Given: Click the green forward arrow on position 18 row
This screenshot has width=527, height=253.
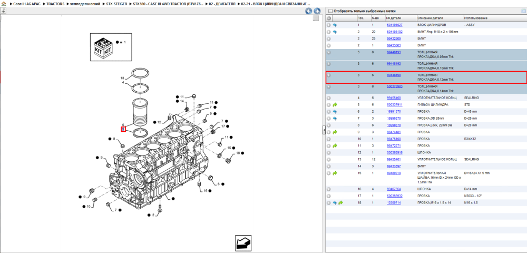Looking at the screenshot, I should click(x=340, y=203).
